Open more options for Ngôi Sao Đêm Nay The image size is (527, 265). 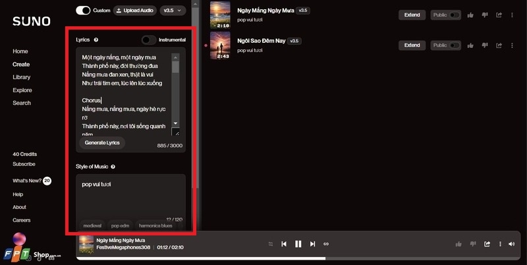[x=512, y=45]
